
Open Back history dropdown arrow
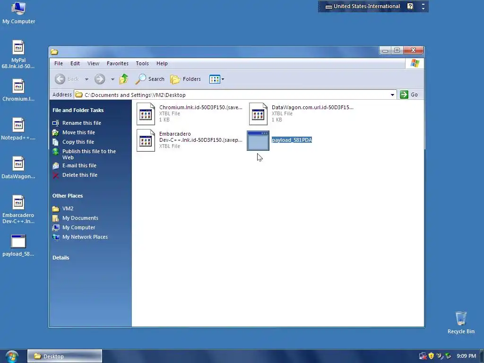coord(87,79)
